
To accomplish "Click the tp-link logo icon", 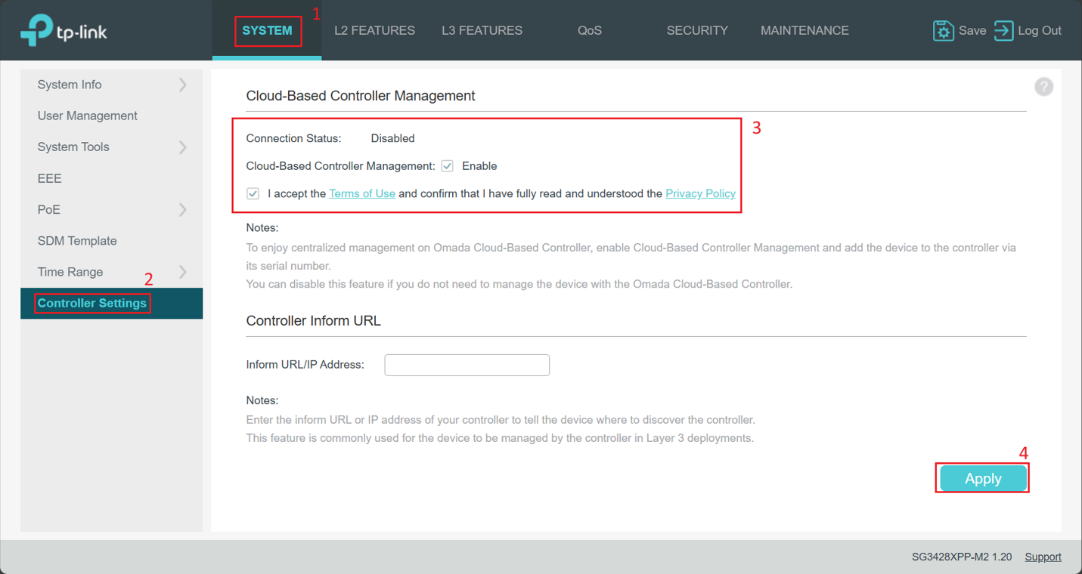I will tap(36, 30).
